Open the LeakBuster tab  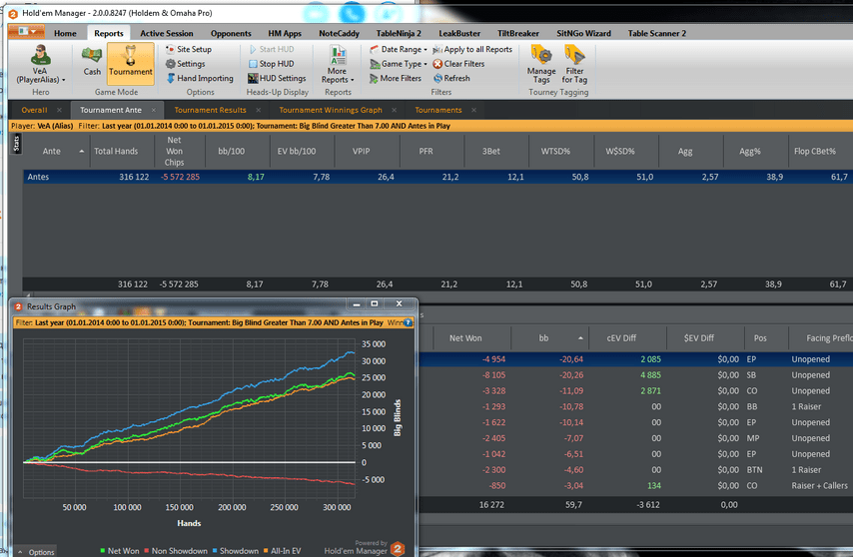click(459, 33)
